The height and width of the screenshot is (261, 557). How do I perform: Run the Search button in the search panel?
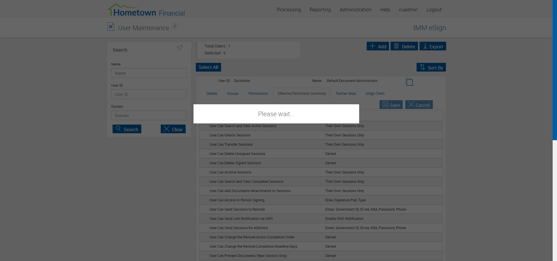tap(127, 129)
